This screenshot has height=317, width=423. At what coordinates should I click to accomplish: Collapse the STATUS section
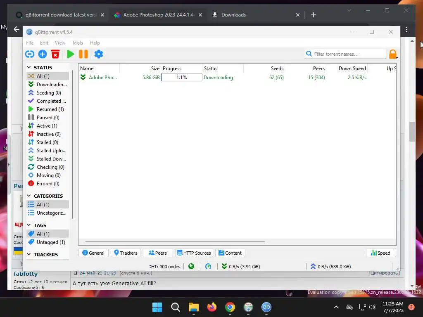[x=29, y=67]
